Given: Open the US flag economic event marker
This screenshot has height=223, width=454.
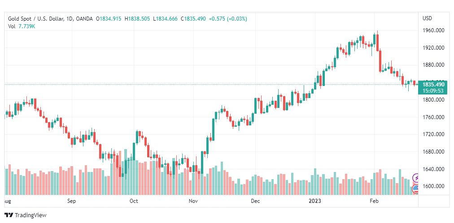Looking at the screenshot, I should [415, 189].
